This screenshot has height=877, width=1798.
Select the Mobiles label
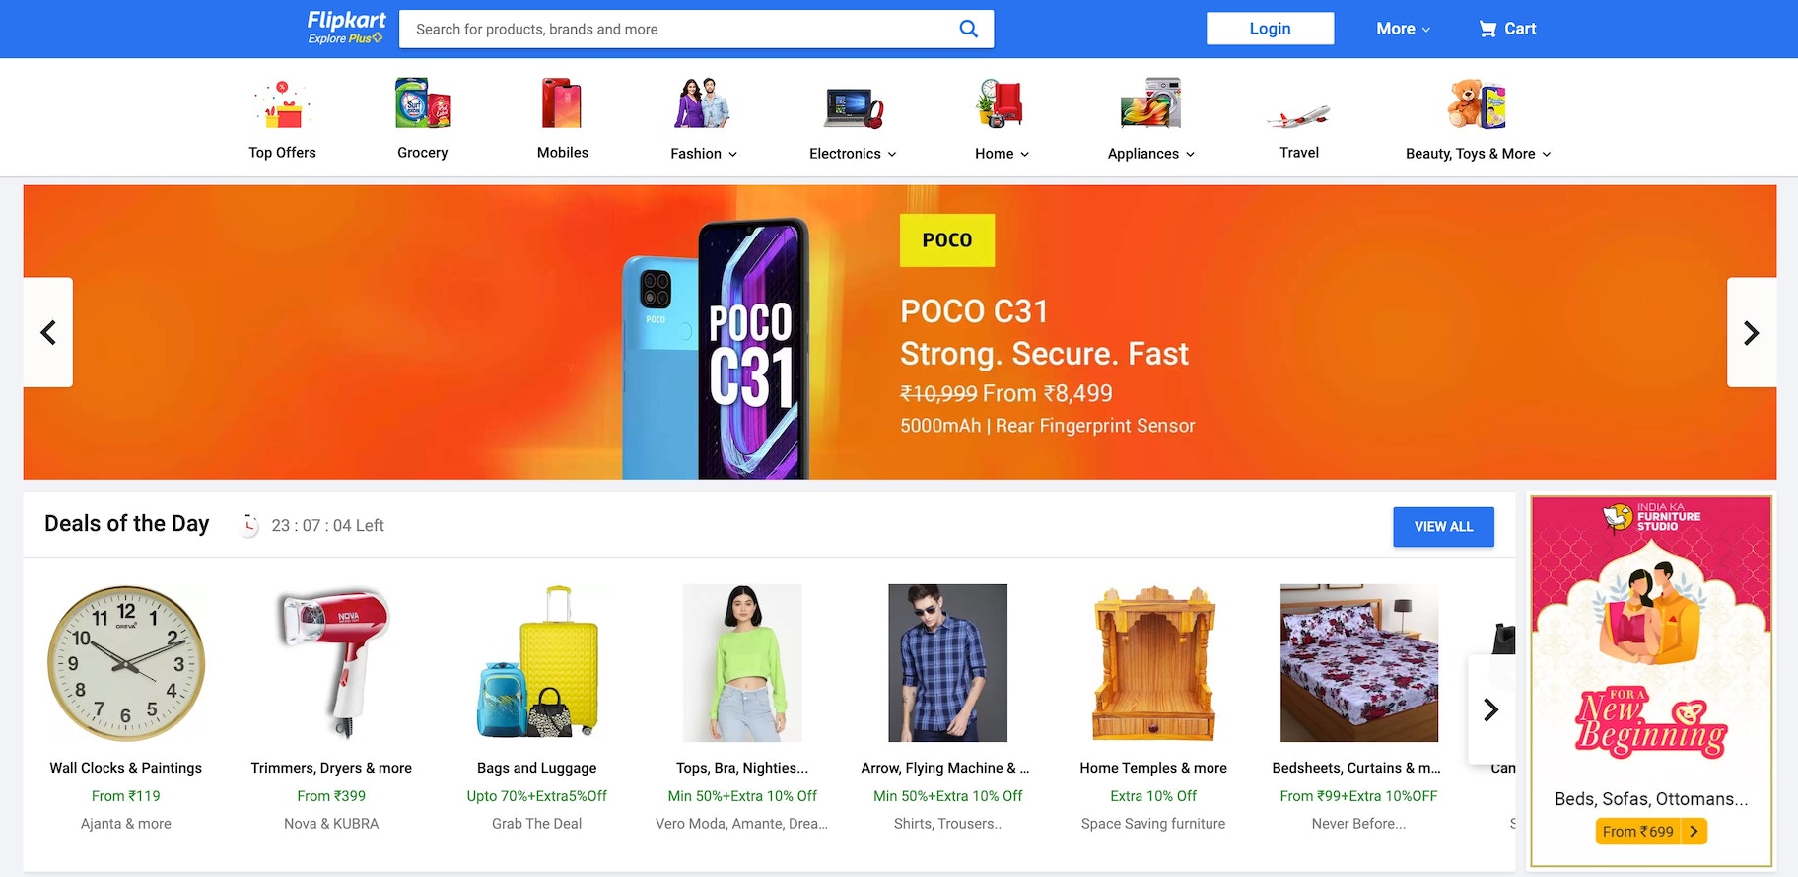point(563,153)
